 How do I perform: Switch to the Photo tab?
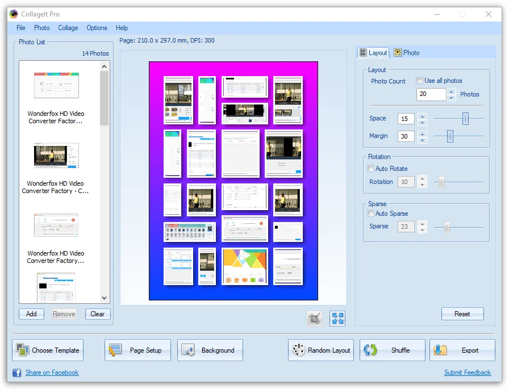click(x=407, y=53)
